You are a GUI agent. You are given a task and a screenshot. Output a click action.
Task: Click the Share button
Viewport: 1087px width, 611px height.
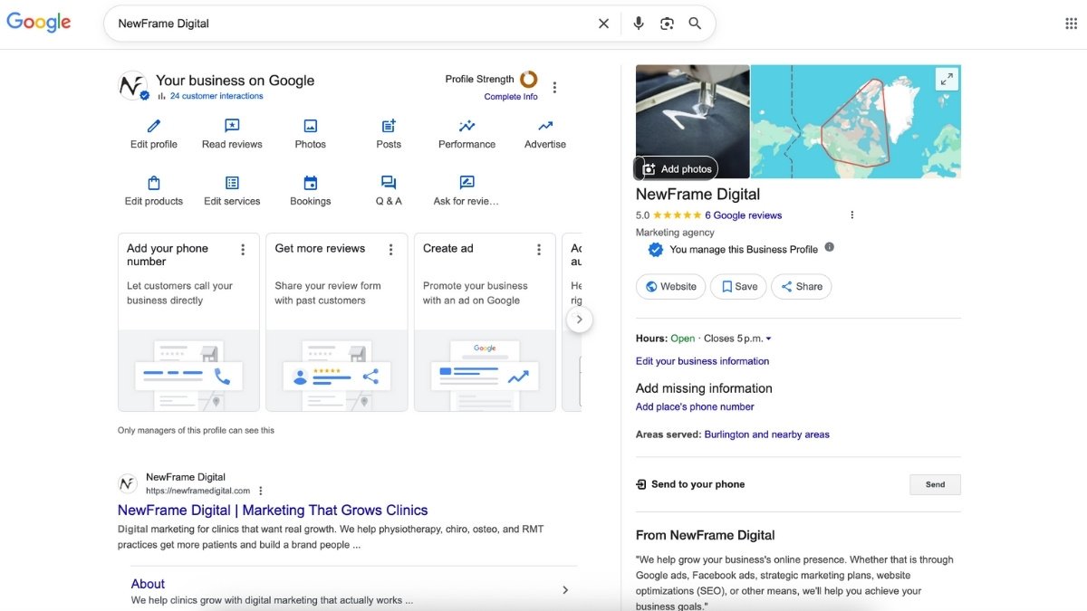801,287
